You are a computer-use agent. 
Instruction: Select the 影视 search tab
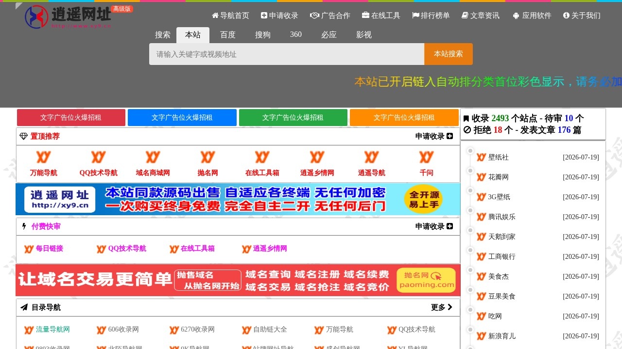(x=364, y=35)
